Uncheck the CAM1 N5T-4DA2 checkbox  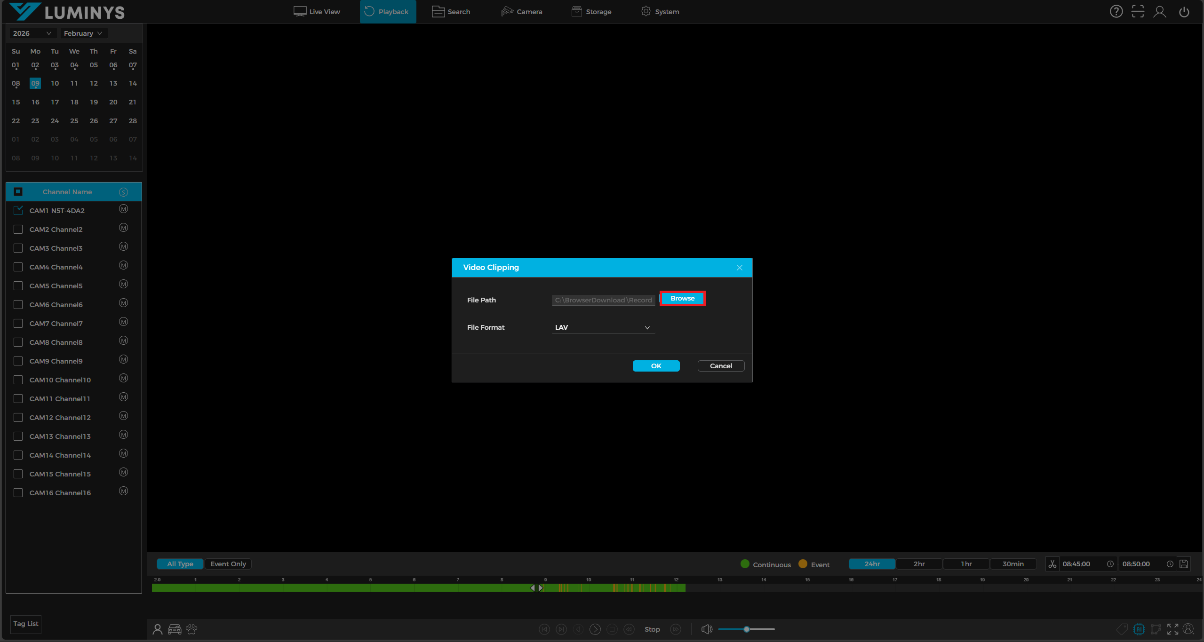tap(18, 211)
